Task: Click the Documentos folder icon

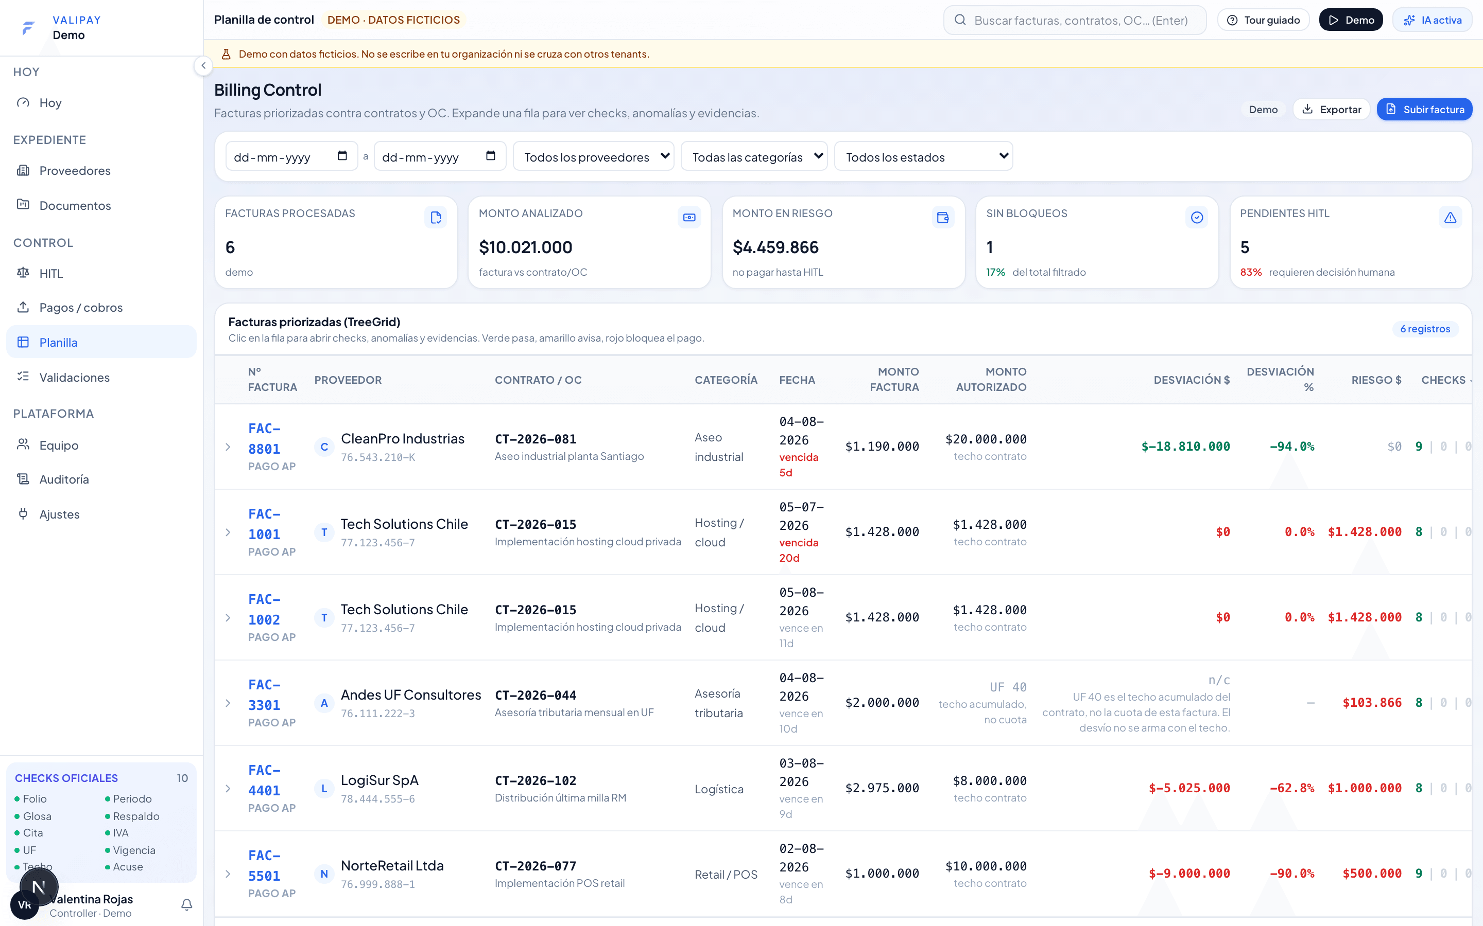Action: 23,205
